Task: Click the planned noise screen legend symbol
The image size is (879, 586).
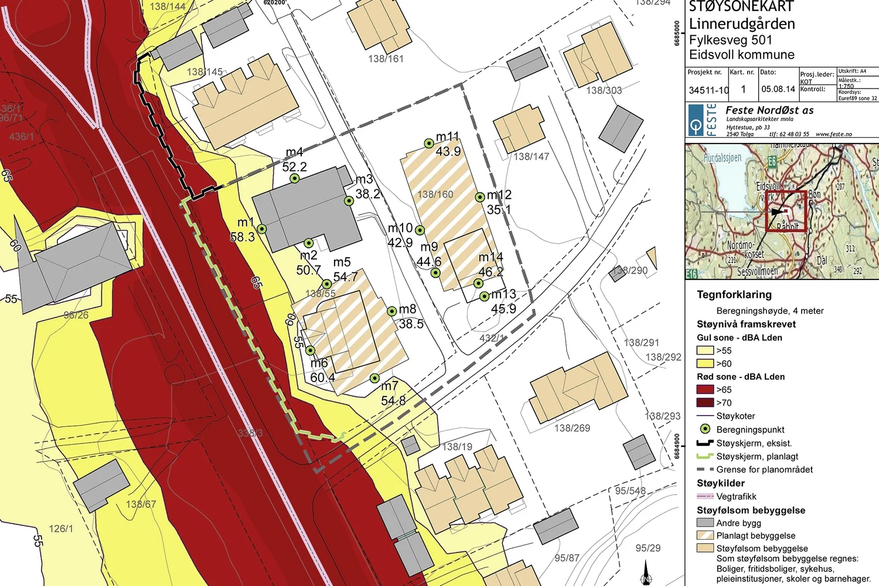Action: tap(705, 456)
